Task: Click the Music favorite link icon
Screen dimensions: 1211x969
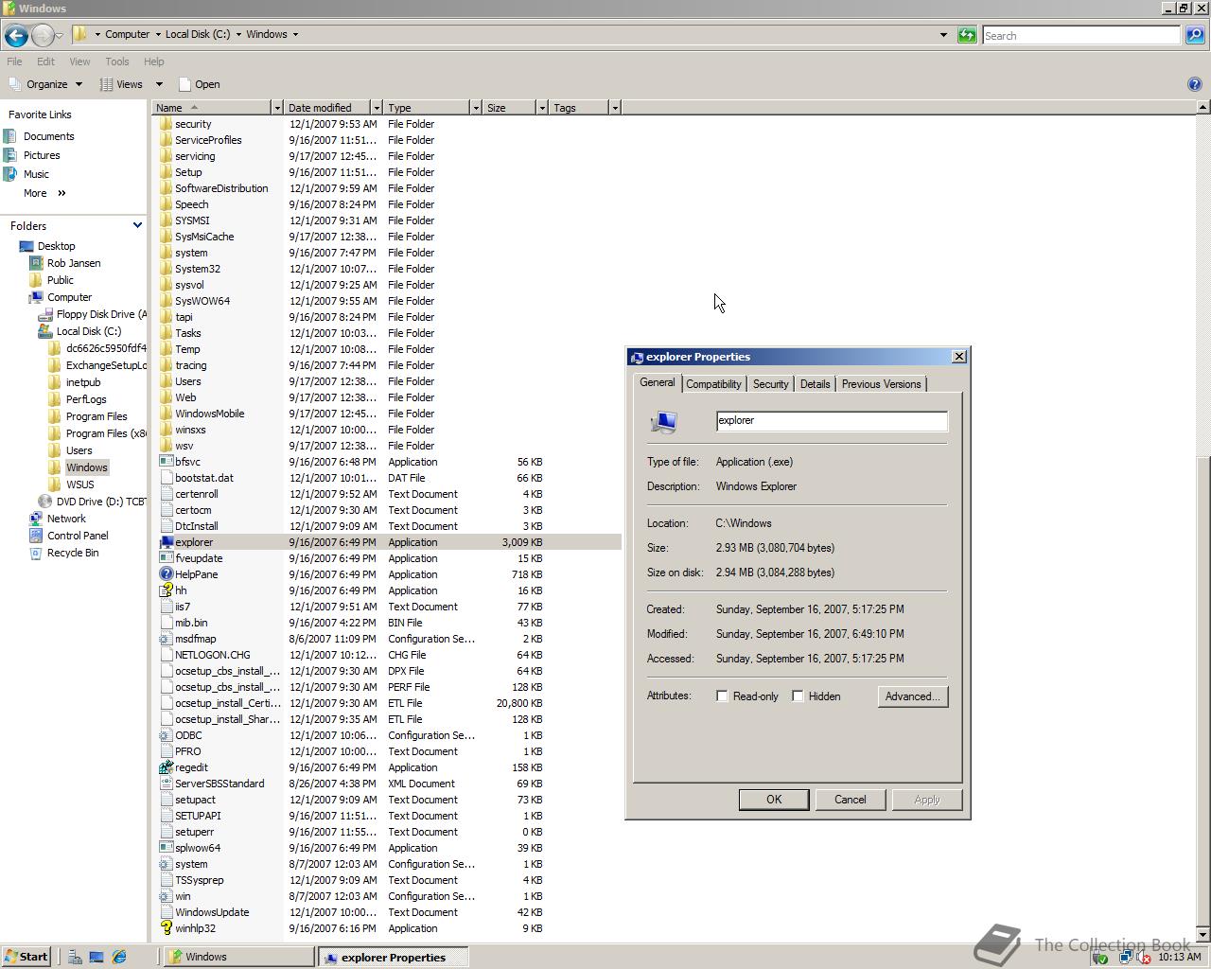Action: (x=10, y=174)
